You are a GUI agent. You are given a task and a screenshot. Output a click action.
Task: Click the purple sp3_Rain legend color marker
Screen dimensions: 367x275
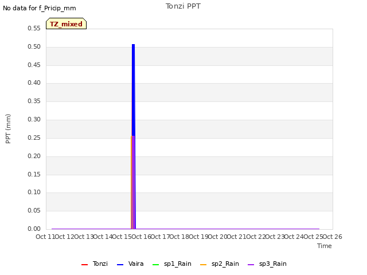(x=251, y=265)
